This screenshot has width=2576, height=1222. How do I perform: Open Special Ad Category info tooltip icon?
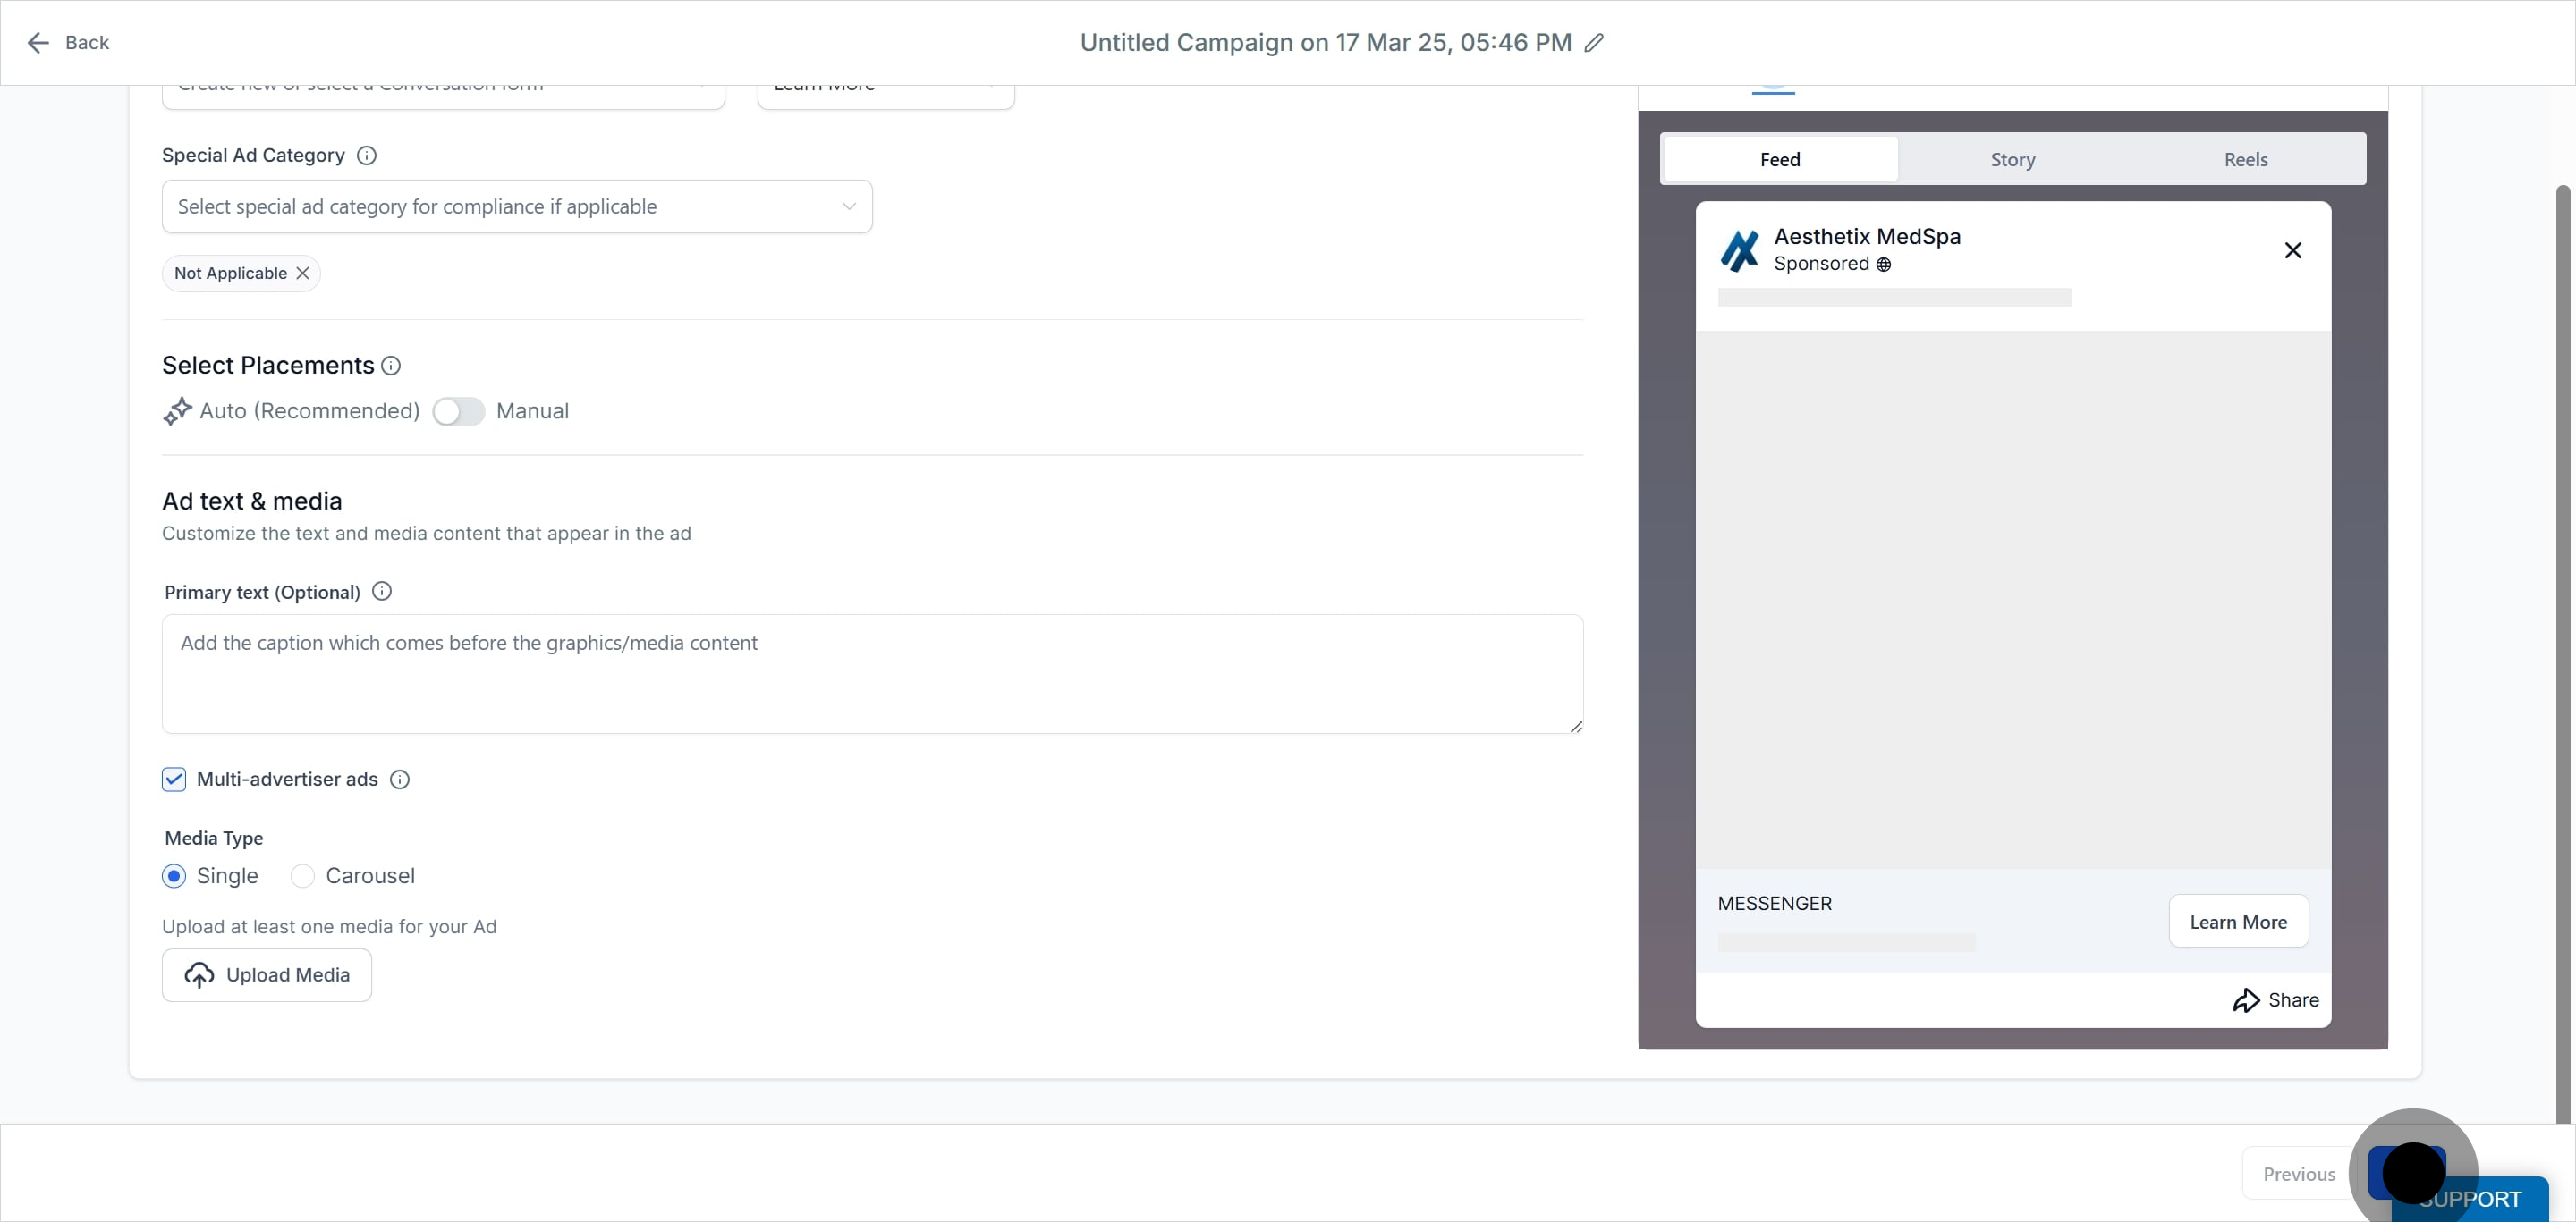[x=367, y=156]
